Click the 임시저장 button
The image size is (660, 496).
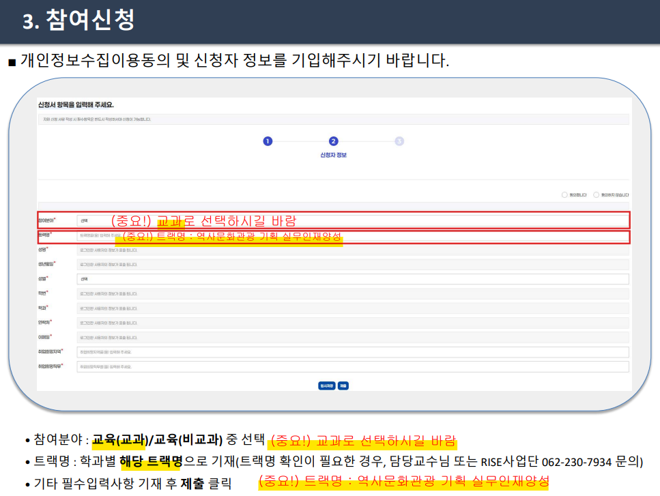(327, 385)
